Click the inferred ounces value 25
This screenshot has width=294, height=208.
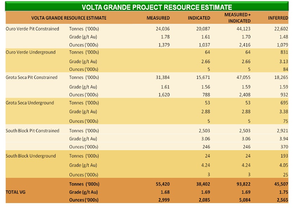point(286,175)
